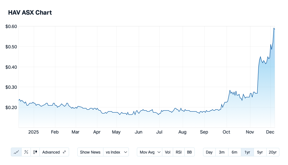288x165 pixels.
Task: Select the 6m time range
Action: [x=235, y=152]
